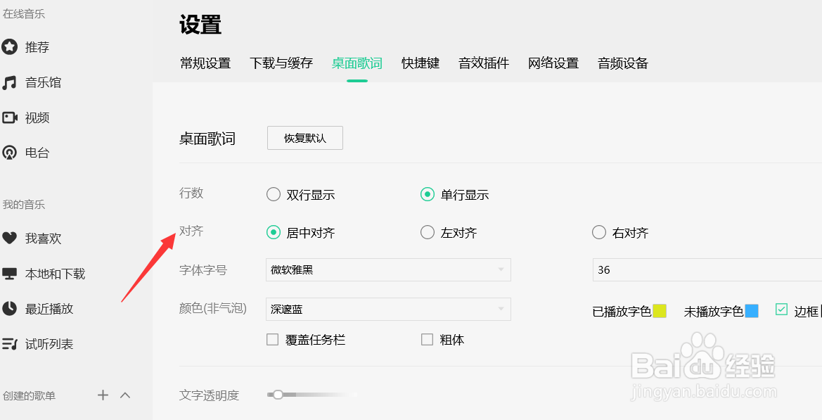The width and height of the screenshot is (822, 420).
Task: Click the font size field showing 36
Action: [x=703, y=269]
